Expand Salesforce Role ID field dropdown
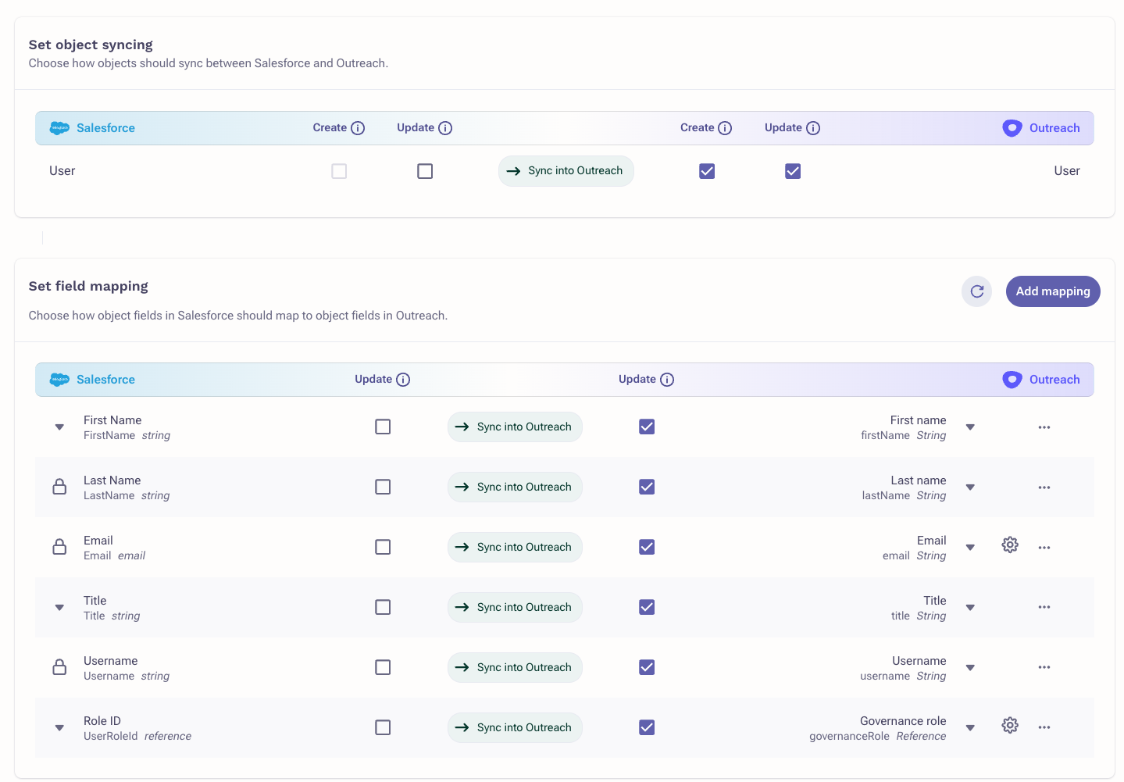Image resolution: width=1124 pixels, height=782 pixels. [x=59, y=728]
